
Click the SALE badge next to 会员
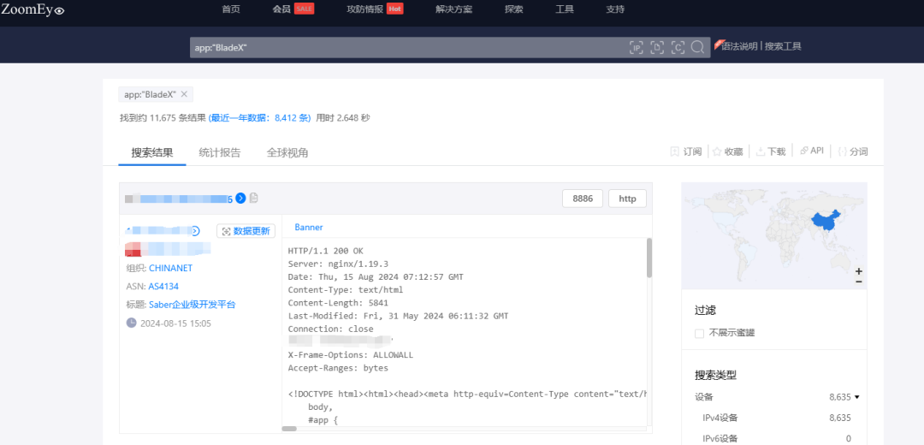tap(304, 9)
